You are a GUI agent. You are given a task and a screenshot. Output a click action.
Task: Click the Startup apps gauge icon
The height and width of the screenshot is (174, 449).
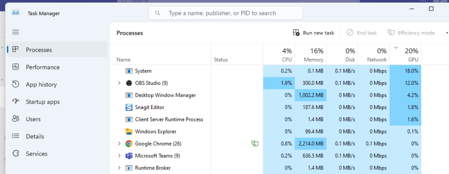(x=15, y=101)
